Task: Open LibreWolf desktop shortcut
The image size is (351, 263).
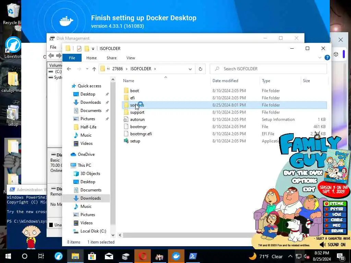Action: [x=13, y=48]
